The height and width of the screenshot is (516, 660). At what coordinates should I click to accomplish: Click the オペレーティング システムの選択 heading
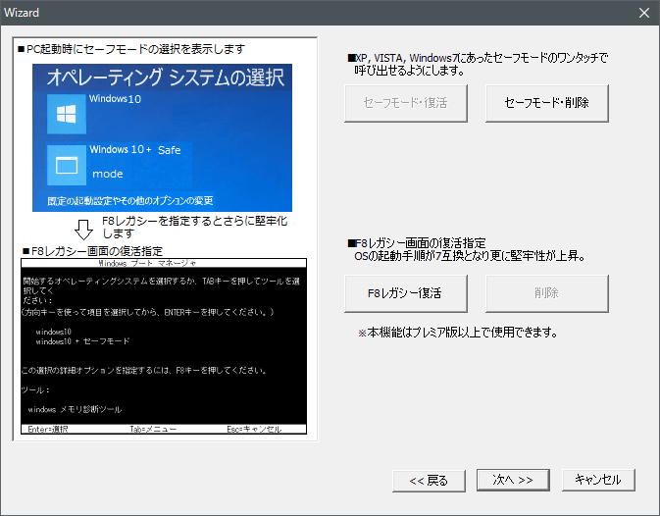click(x=166, y=77)
